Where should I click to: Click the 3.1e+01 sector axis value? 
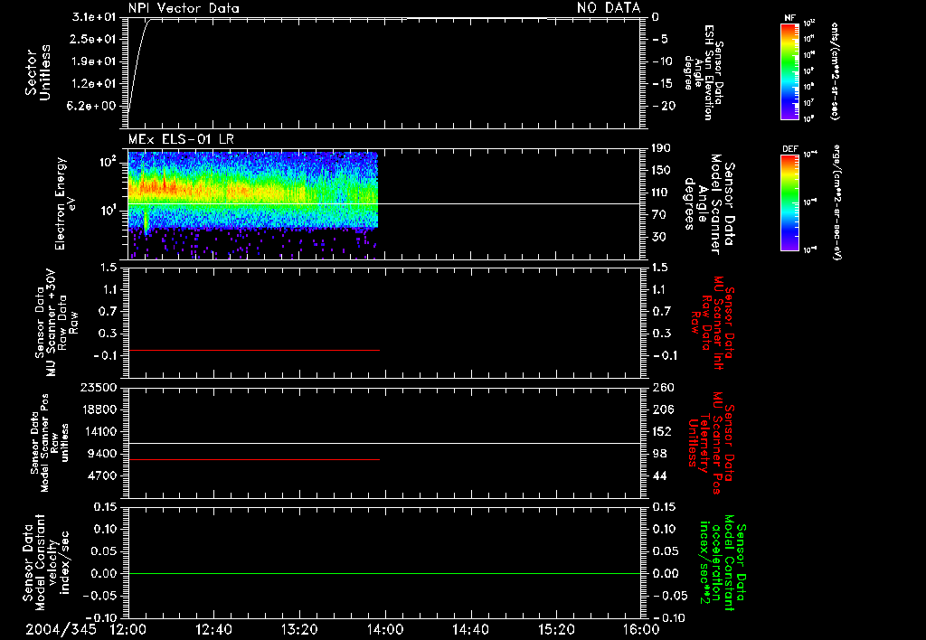94,17
